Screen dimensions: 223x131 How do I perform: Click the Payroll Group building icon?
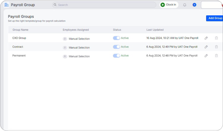point(7,5)
